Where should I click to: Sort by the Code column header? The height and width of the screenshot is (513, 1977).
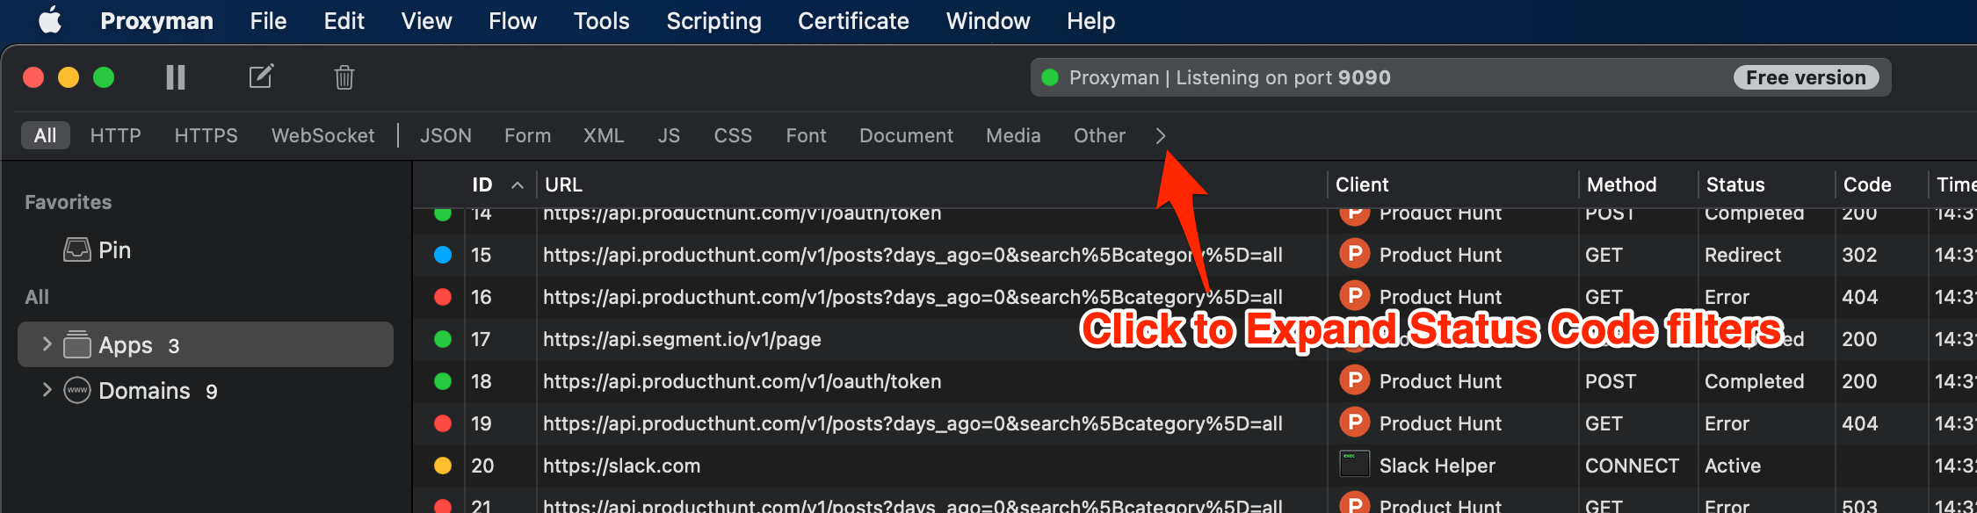click(1867, 184)
